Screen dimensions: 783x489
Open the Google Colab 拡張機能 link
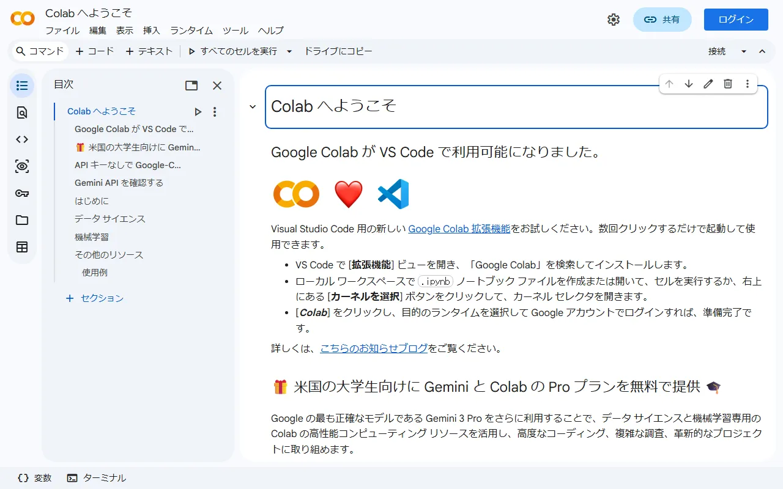[x=459, y=229]
